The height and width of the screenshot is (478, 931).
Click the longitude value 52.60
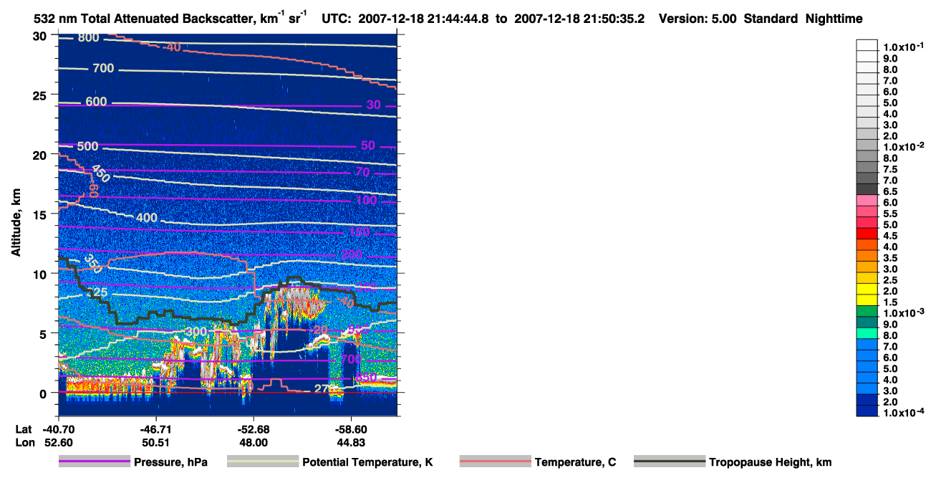pos(58,443)
